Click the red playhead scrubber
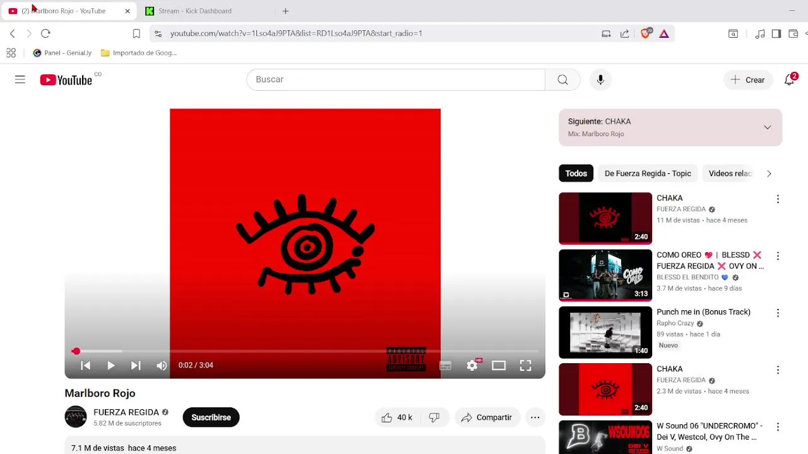This screenshot has height=454, width=808. tap(76, 351)
